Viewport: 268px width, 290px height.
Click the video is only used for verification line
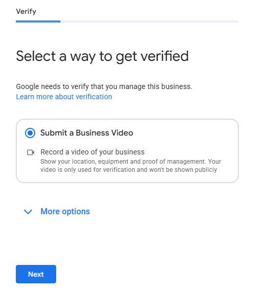tap(129, 170)
